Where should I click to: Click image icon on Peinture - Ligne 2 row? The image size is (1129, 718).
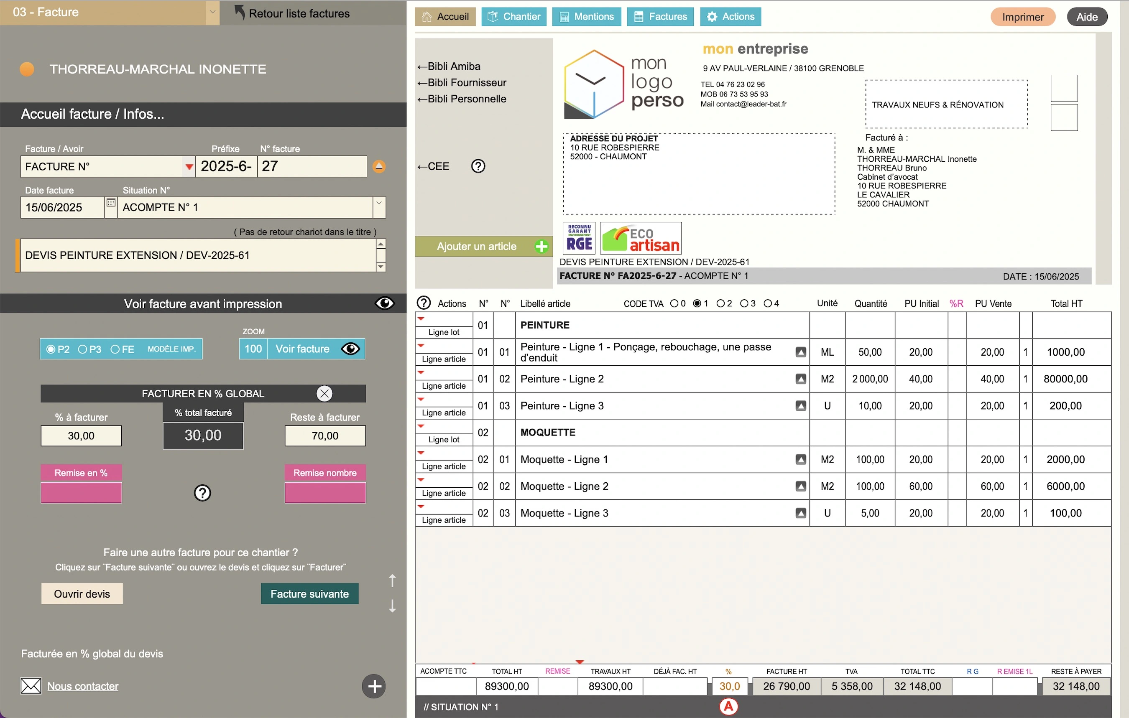click(x=800, y=379)
